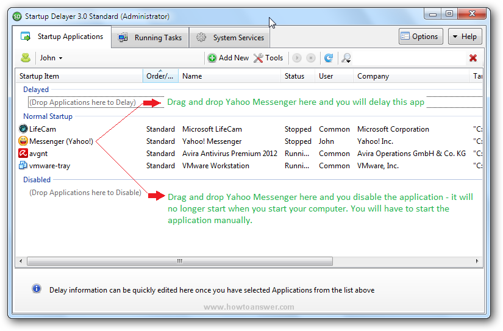Focus the search input field
The image size is (503, 331).
pos(409,58)
